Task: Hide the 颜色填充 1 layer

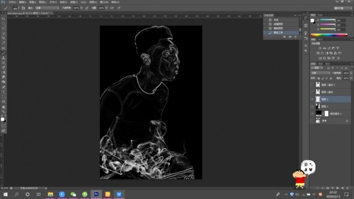Action: 312,114
